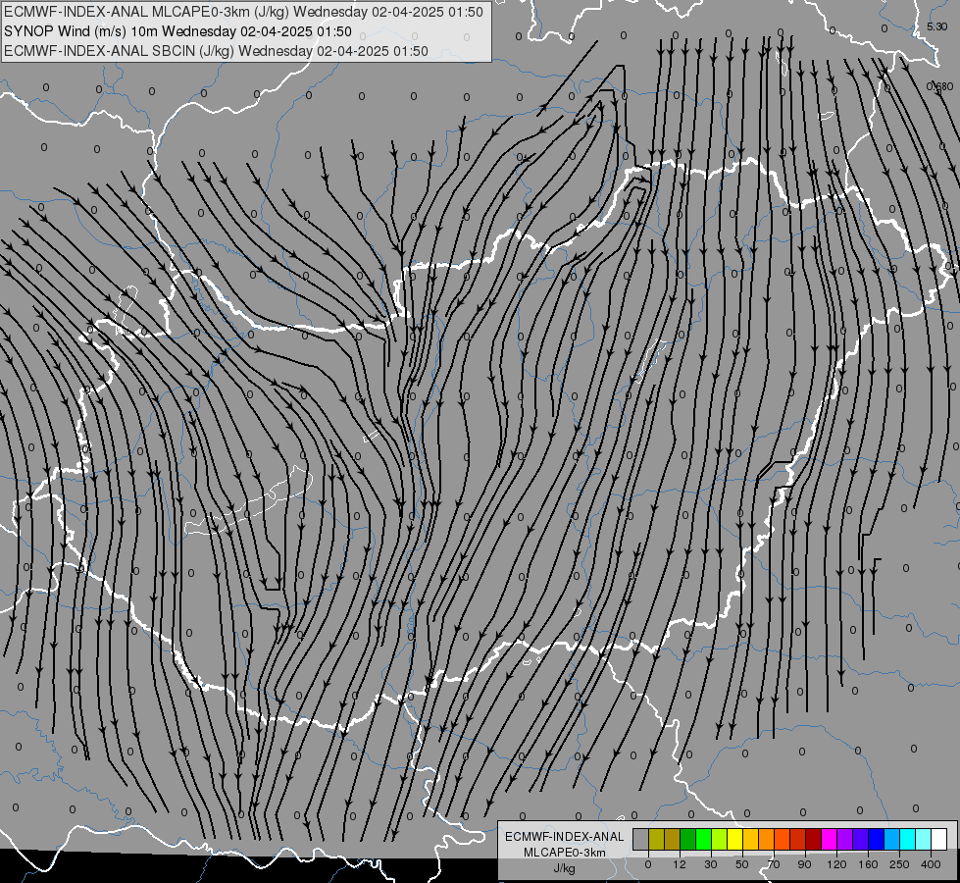Screen dimensions: 960x883
Task: Click the legend tick label 120
Action: [837, 864]
